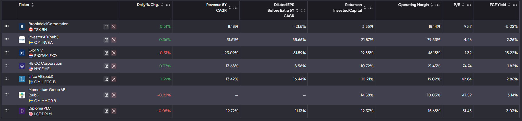Image resolution: width=522 pixels, height=121 pixels.
Task: Sort by Operating Margin column
Action: (x=432, y=5)
